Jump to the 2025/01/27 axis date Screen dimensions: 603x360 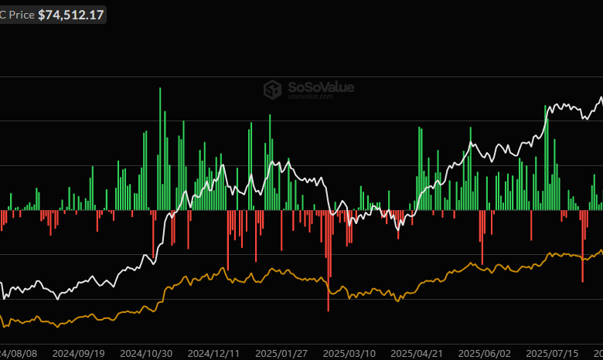280,353
